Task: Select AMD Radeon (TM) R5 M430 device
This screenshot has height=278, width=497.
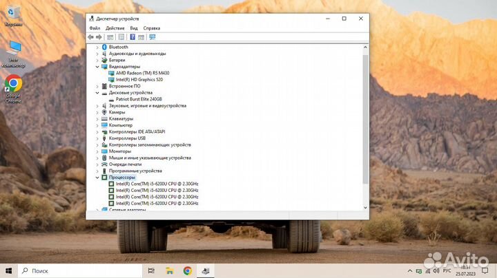Action: point(142,73)
